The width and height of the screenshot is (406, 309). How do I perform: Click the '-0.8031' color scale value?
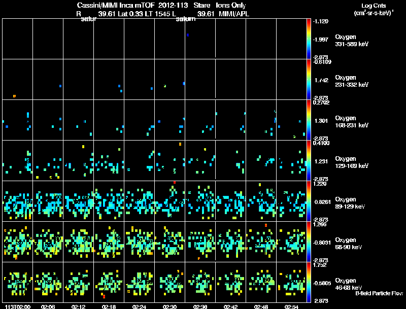[x=322, y=243]
